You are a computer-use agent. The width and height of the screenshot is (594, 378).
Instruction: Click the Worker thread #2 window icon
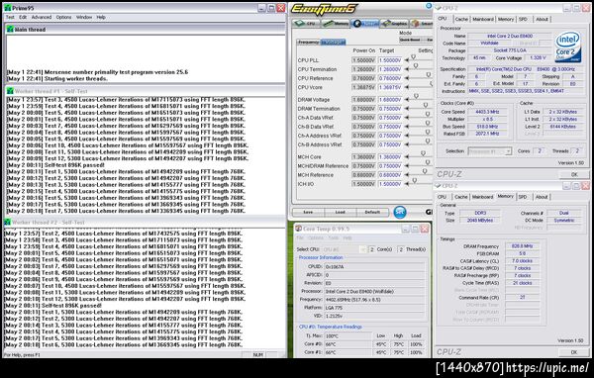point(7,222)
